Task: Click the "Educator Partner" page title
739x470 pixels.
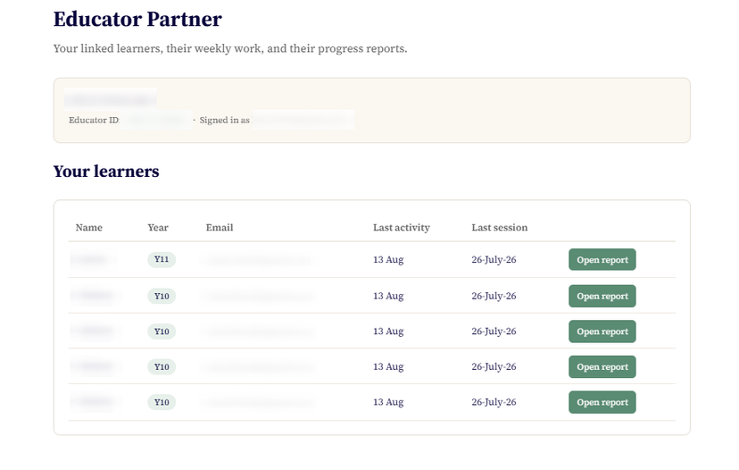Action: coord(137,20)
